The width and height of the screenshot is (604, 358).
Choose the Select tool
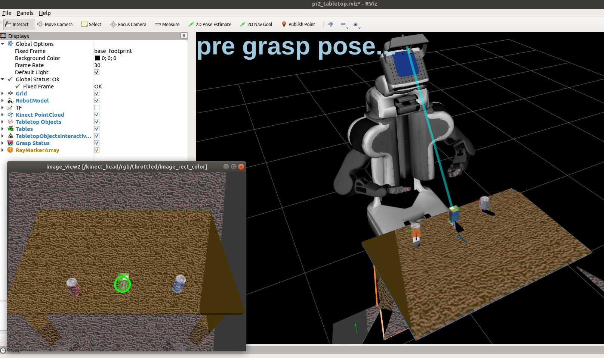(x=92, y=24)
